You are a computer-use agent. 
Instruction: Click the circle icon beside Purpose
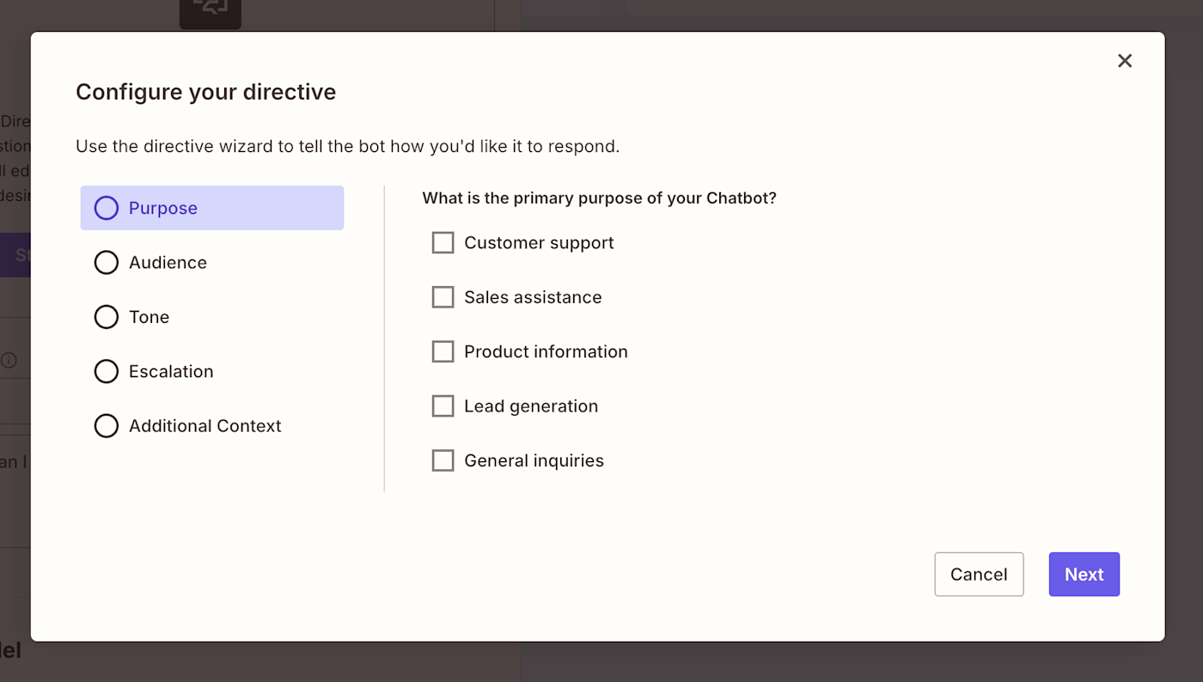(107, 208)
